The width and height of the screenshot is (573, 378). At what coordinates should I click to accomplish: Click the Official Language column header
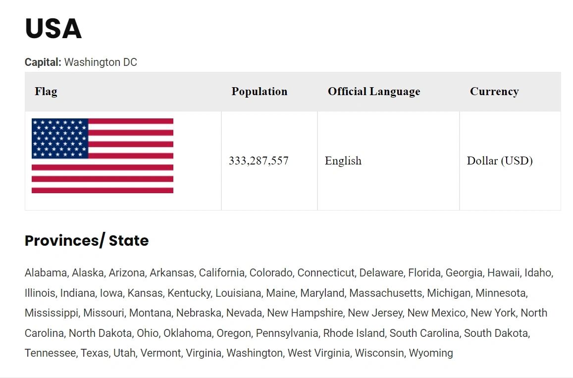(x=374, y=92)
